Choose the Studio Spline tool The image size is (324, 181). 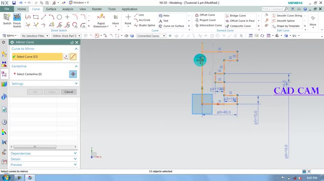click(145, 25)
